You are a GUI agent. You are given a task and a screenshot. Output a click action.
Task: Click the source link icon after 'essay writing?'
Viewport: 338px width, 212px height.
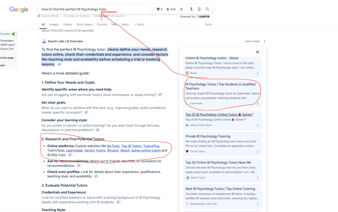[160, 95]
